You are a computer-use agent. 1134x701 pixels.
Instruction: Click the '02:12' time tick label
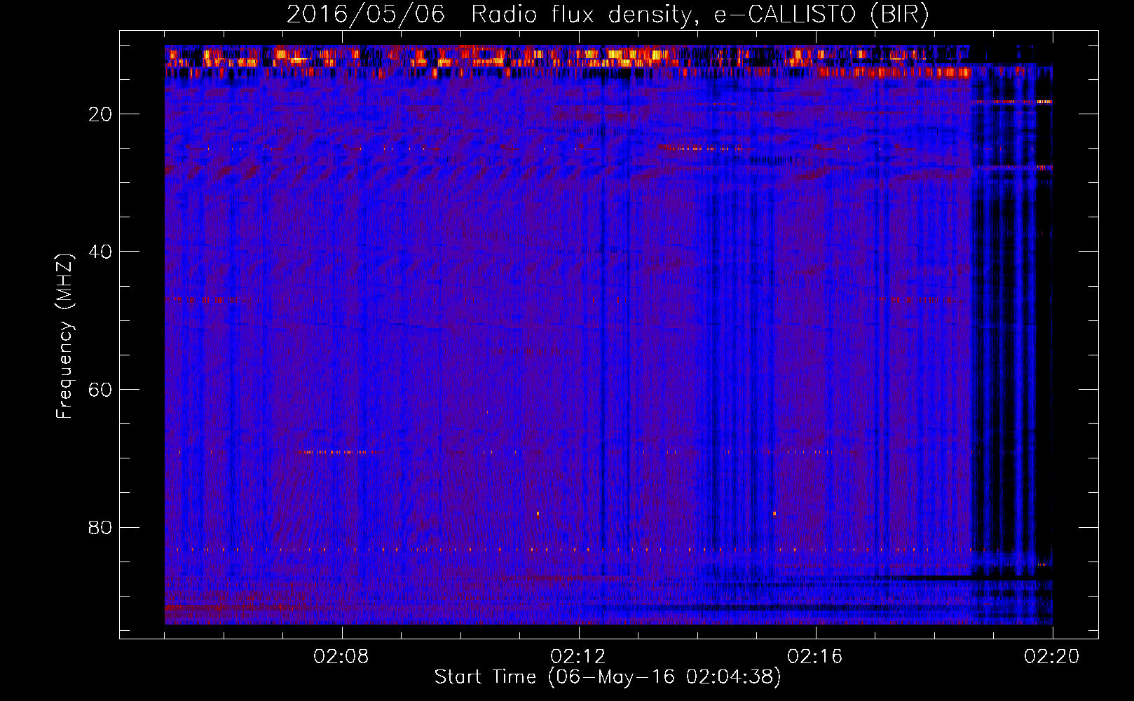pos(578,657)
